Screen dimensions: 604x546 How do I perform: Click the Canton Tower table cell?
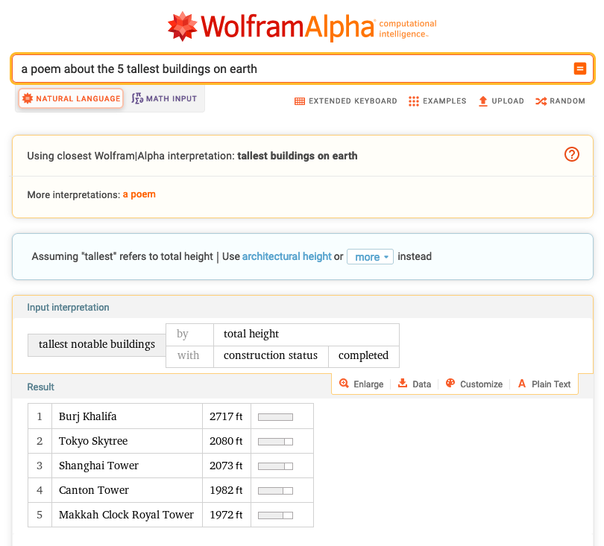[127, 490]
